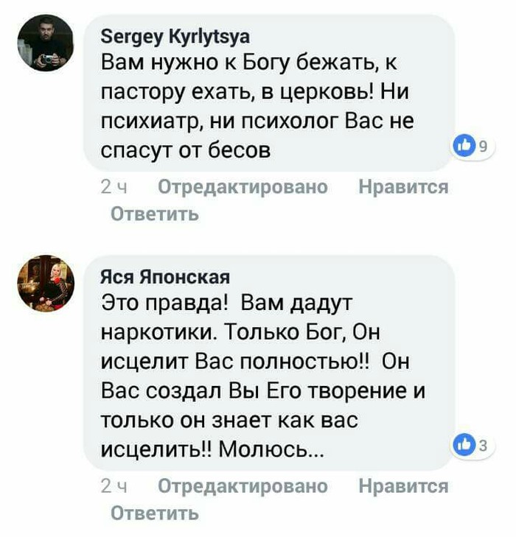Screen dimensions: 516x537
Task: Click the 2 ч timestamp under Sergey's comment
Action: pos(114,187)
